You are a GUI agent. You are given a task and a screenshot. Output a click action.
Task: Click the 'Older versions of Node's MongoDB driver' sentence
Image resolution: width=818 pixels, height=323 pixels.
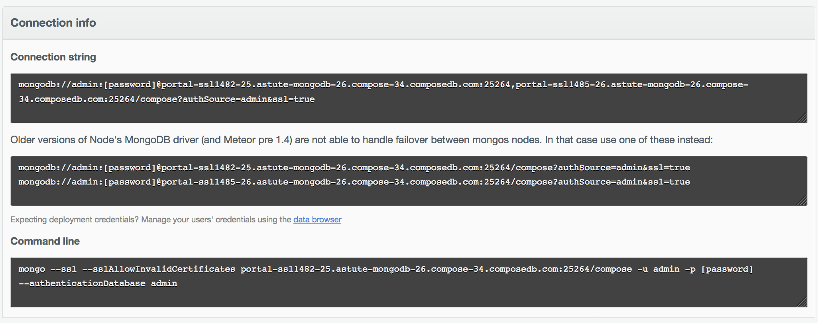click(x=362, y=140)
